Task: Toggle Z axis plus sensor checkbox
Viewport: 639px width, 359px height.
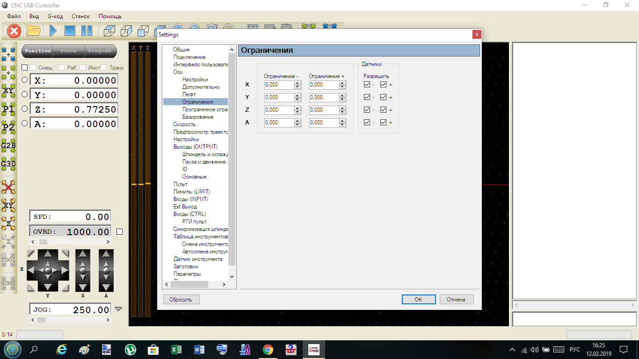Action: (384, 110)
